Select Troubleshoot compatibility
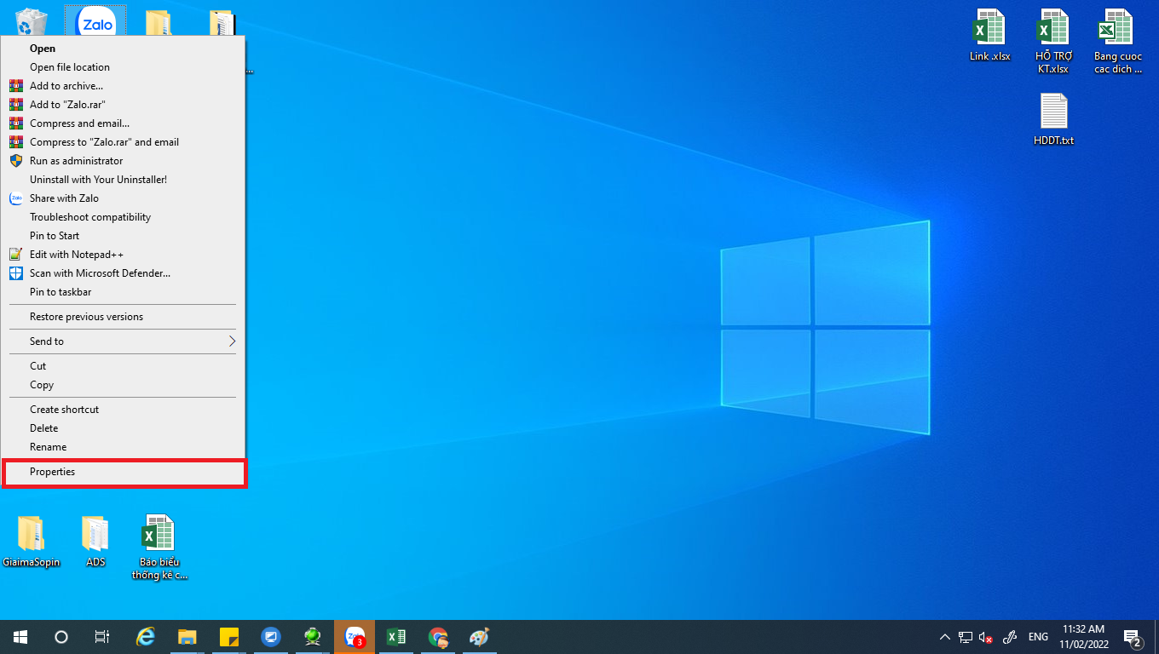Image resolution: width=1159 pixels, height=654 pixels. coord(123,217)
